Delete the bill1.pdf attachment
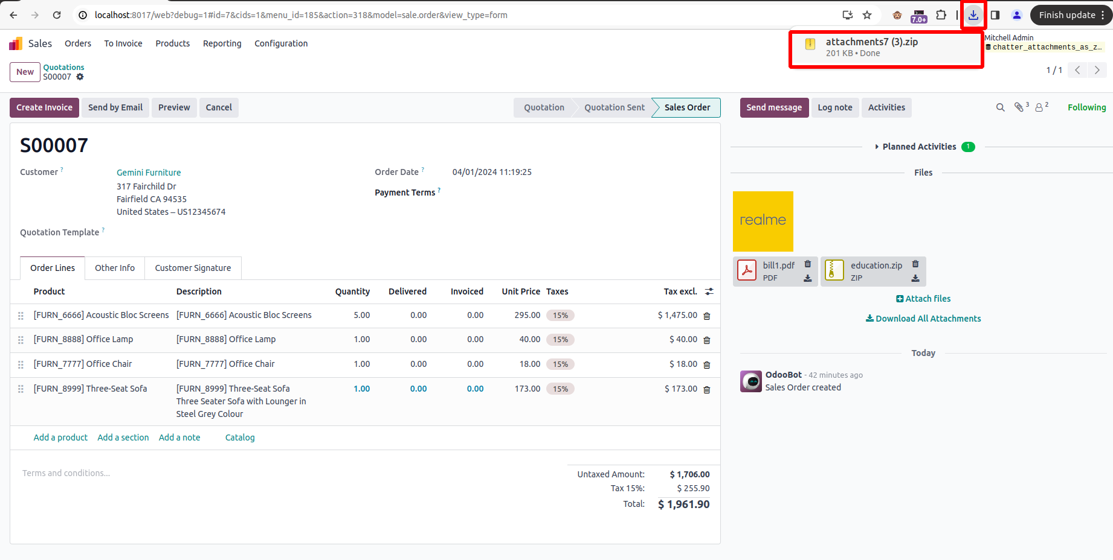 point(807,264)
